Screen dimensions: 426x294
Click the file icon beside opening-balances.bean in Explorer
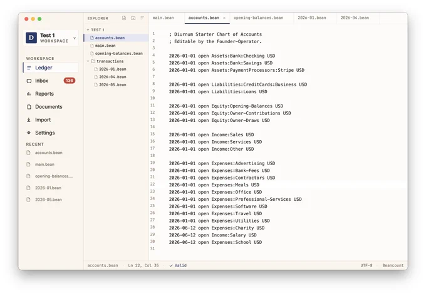point(92,53)
